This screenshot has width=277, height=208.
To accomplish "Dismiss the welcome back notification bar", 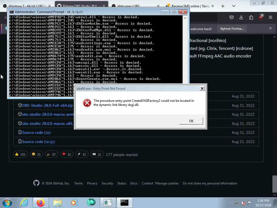I will pos(271,28).
